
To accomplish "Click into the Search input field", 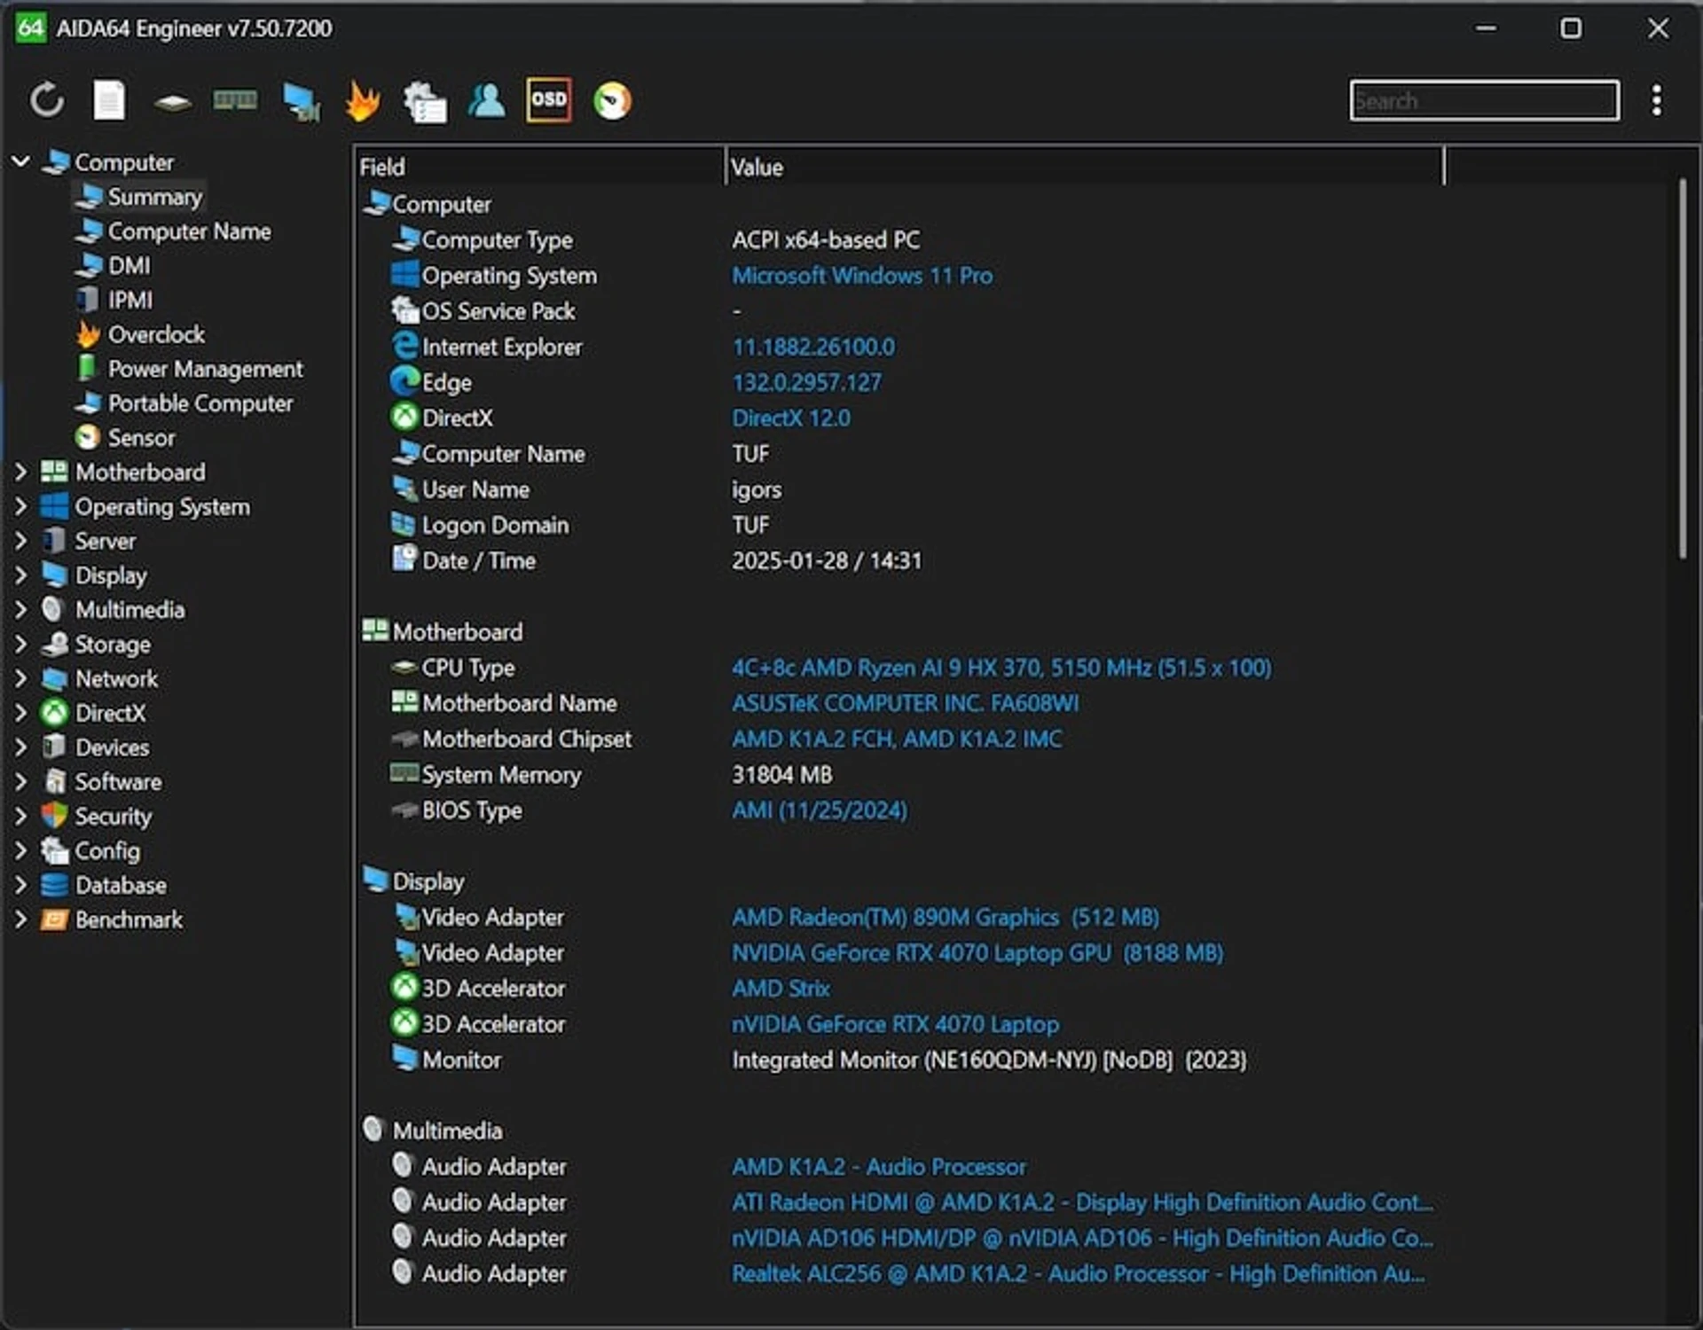I will (x=1484, y=100).
